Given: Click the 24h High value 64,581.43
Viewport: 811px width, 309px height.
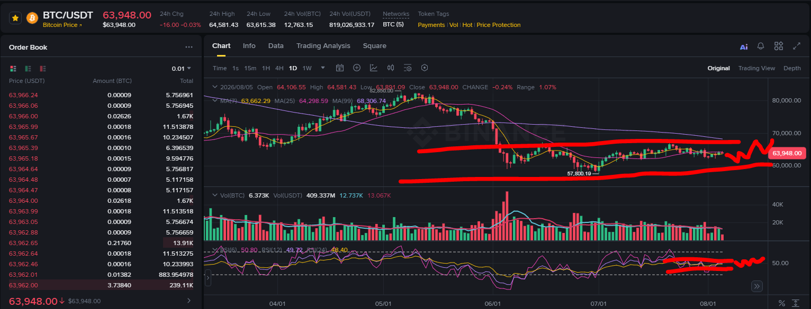Looking at the screenshot, I should pyautogui.click(x=223, y=25).
